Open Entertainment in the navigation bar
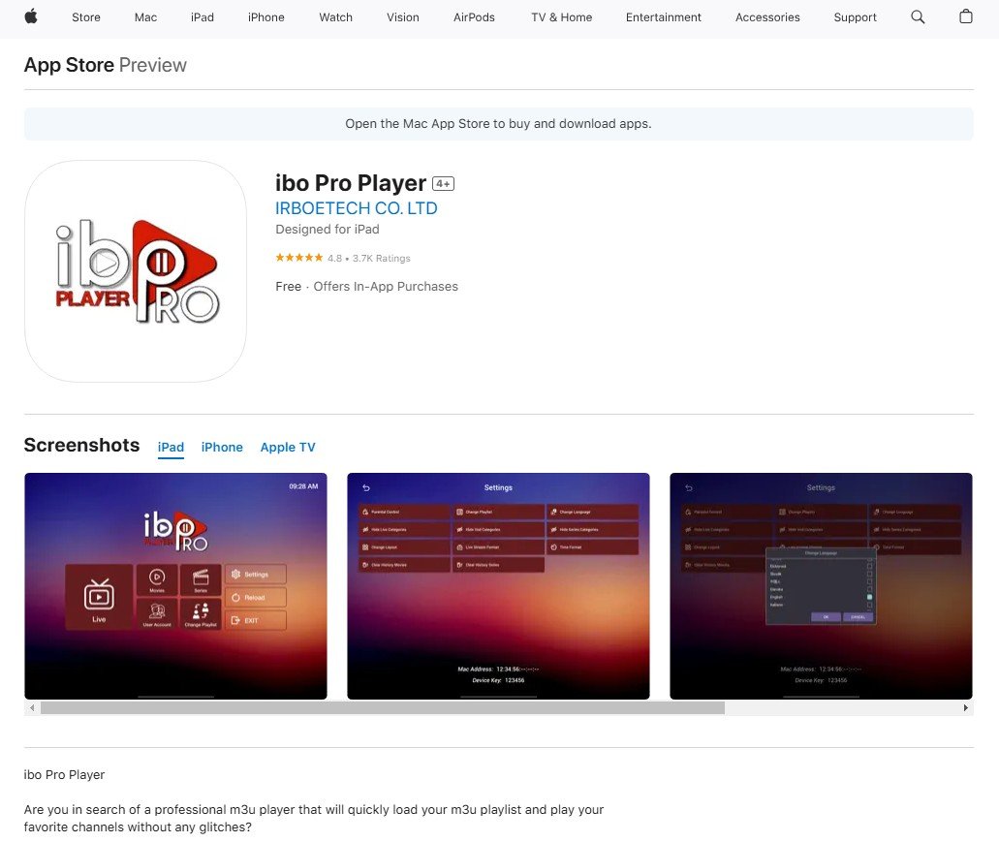The height and width of the screenshot is (842, 999). (x=663, y=17)
